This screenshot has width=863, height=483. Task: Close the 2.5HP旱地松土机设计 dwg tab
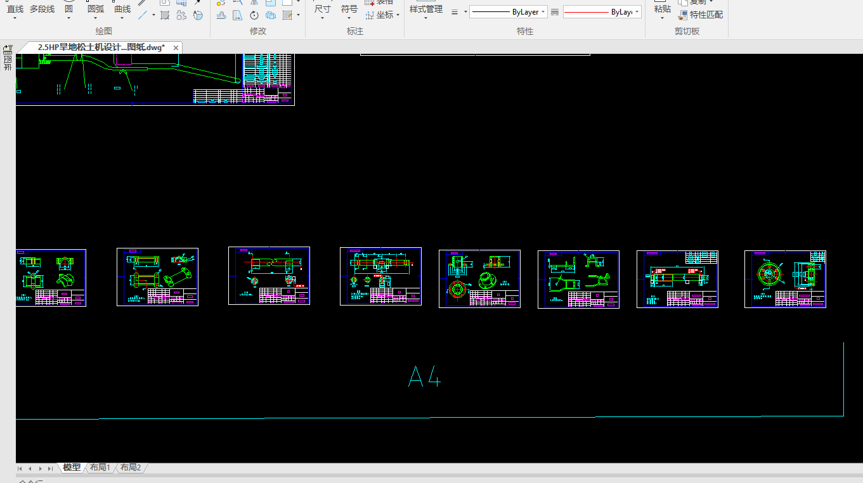pos(176,48)
